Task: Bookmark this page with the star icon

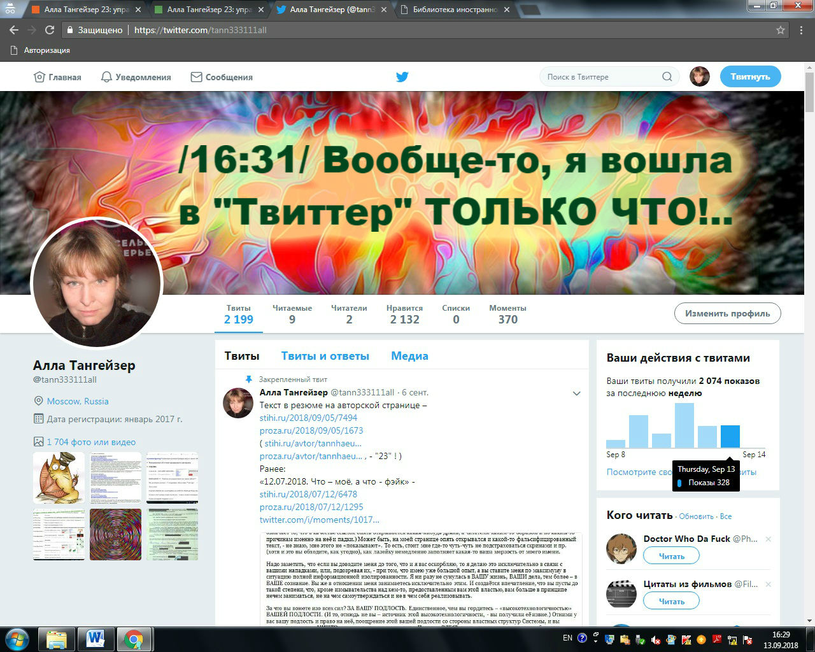Action: tap(781, 30)
